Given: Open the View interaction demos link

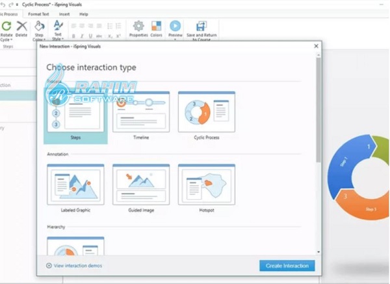Looking at the screenshot, I should point(74,266).
